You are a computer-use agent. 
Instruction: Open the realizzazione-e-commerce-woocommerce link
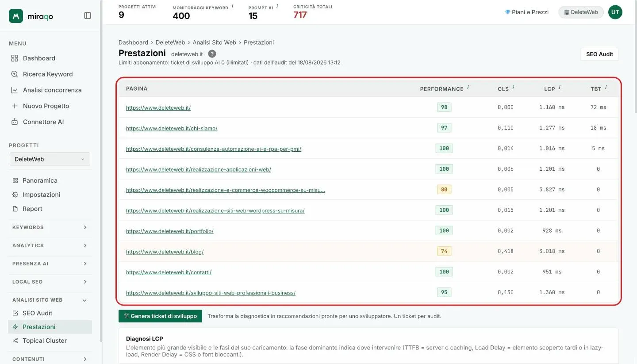click(x=226, y=190)
